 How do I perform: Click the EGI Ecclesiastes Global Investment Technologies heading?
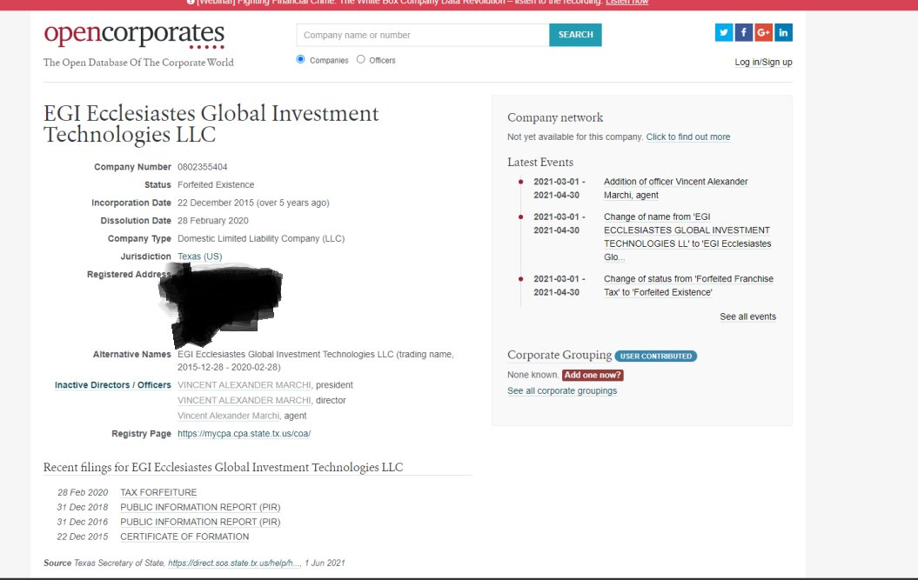(x=211, y=123)
